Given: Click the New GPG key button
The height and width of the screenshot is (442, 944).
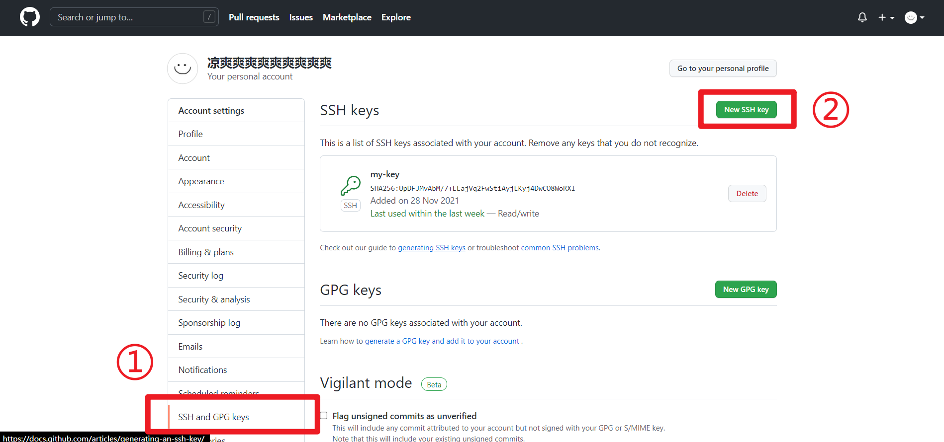Looking at the screenshot, I should pyautogui.click(x=746, y=290).
